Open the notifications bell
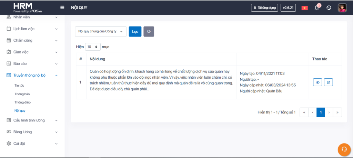The width and height of the screenshot is (353, 158). tap(316, 8)
